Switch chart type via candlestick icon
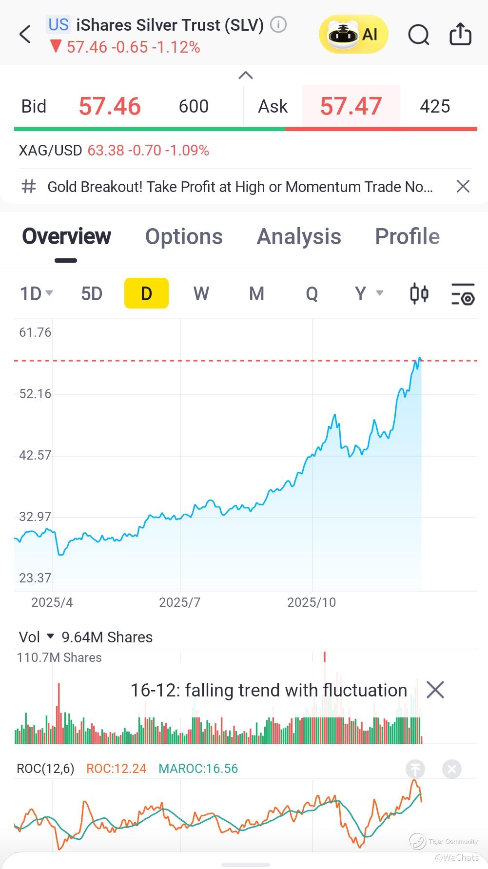 [x=419, y=294]
